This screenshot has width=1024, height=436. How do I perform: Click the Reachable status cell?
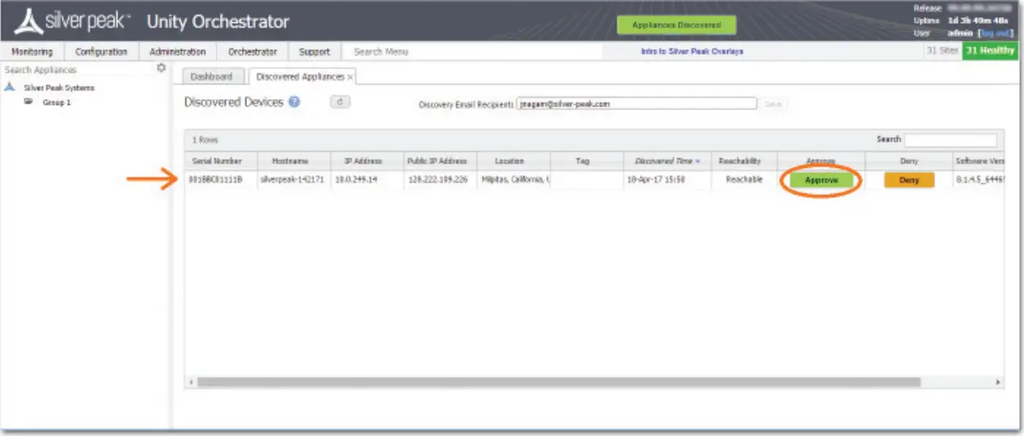tap(744, 179)
